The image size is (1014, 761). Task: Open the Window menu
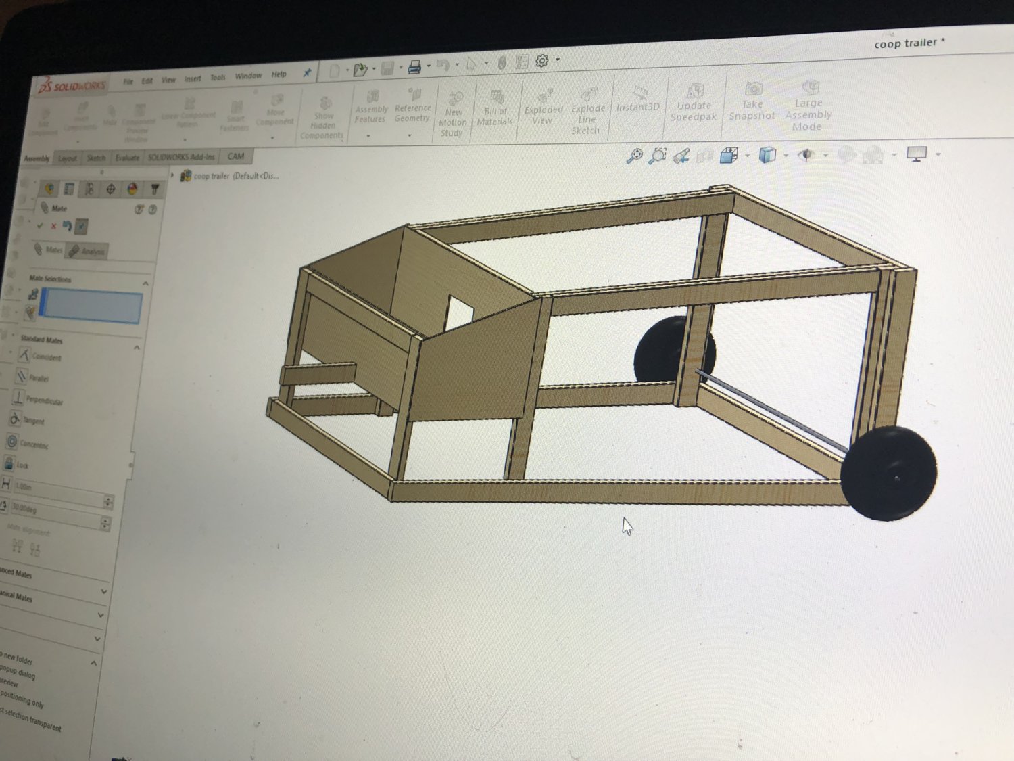(248, 76)
